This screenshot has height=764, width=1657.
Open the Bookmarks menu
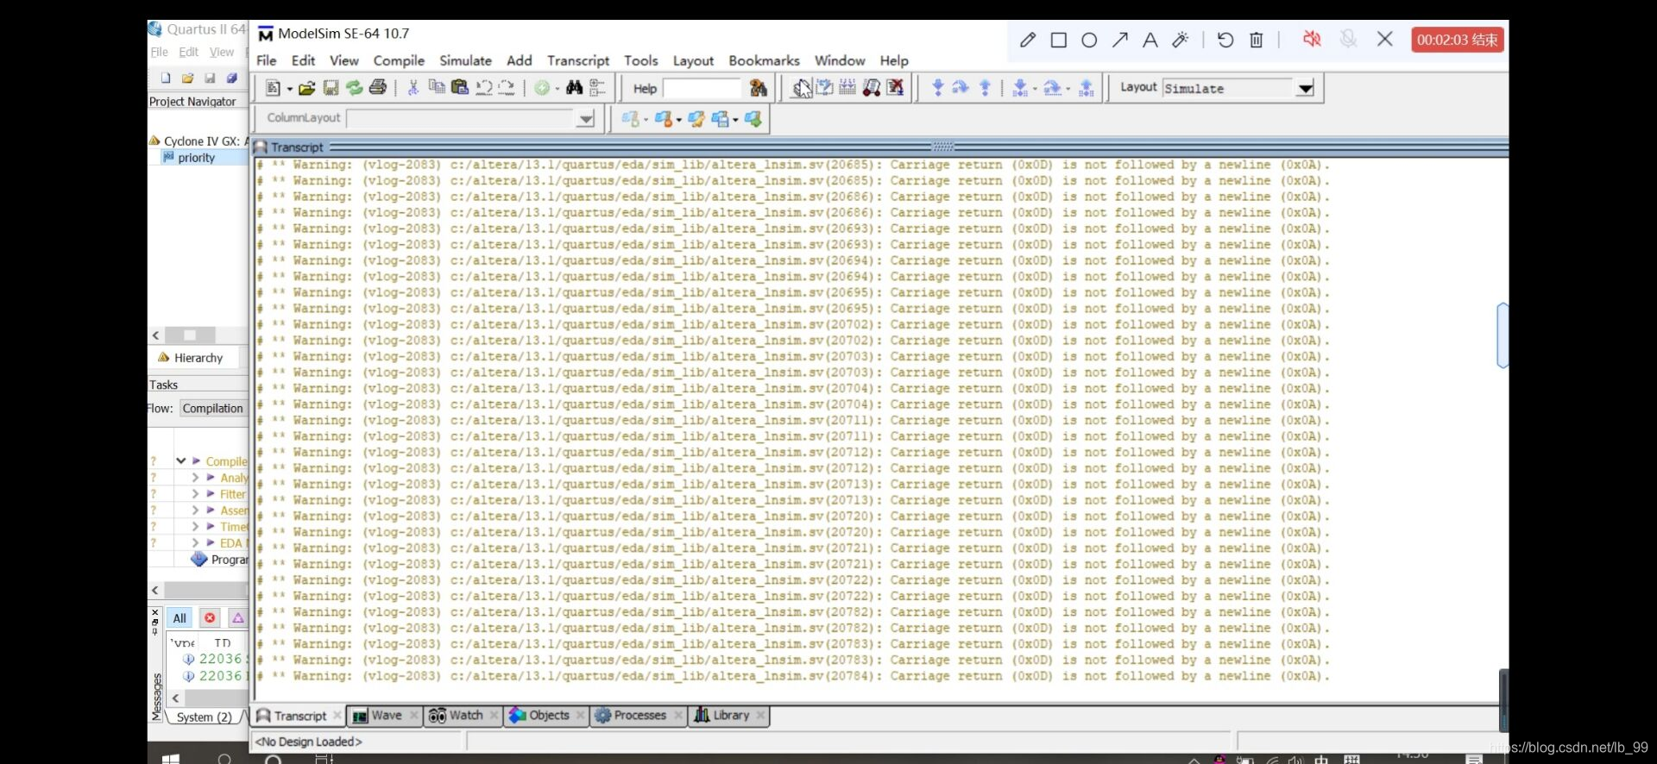tap(764, 60)
